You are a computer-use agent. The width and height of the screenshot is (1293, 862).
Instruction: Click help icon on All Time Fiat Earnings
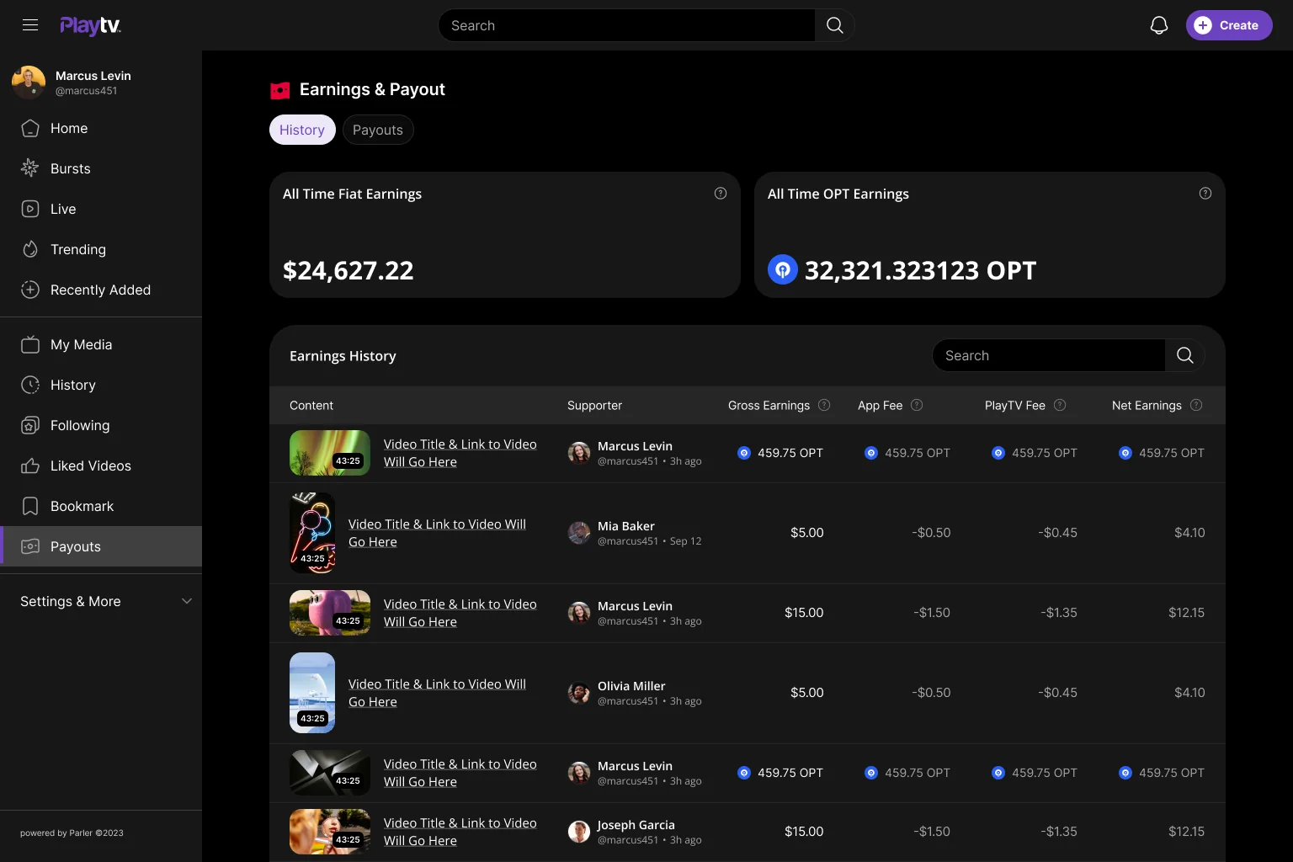coord(721,194)
